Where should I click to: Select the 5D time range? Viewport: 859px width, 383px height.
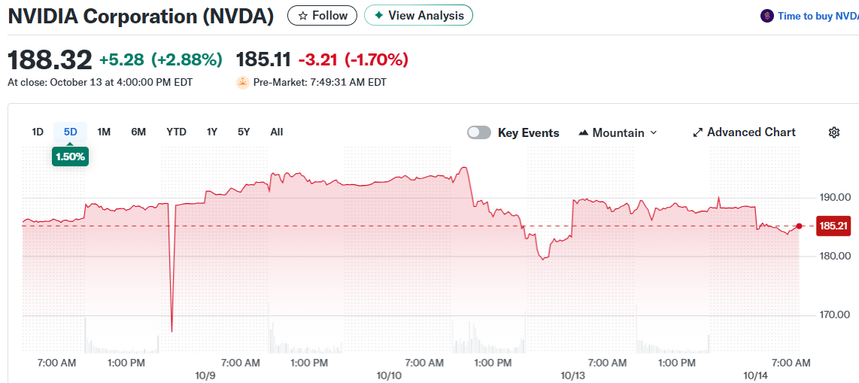click(x=70, y=132)
